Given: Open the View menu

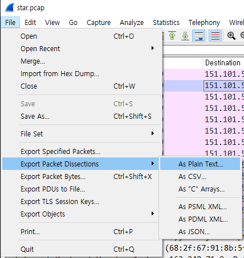Looking at the screenshot, I should (x=52, y=23).
